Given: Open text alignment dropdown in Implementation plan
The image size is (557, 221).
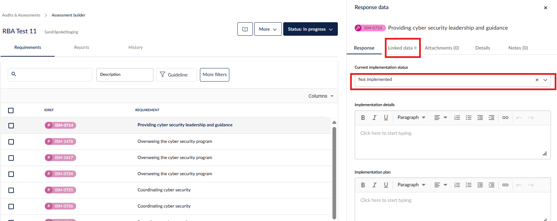Looking at the screenshot, I should click(x=441, y=185).
